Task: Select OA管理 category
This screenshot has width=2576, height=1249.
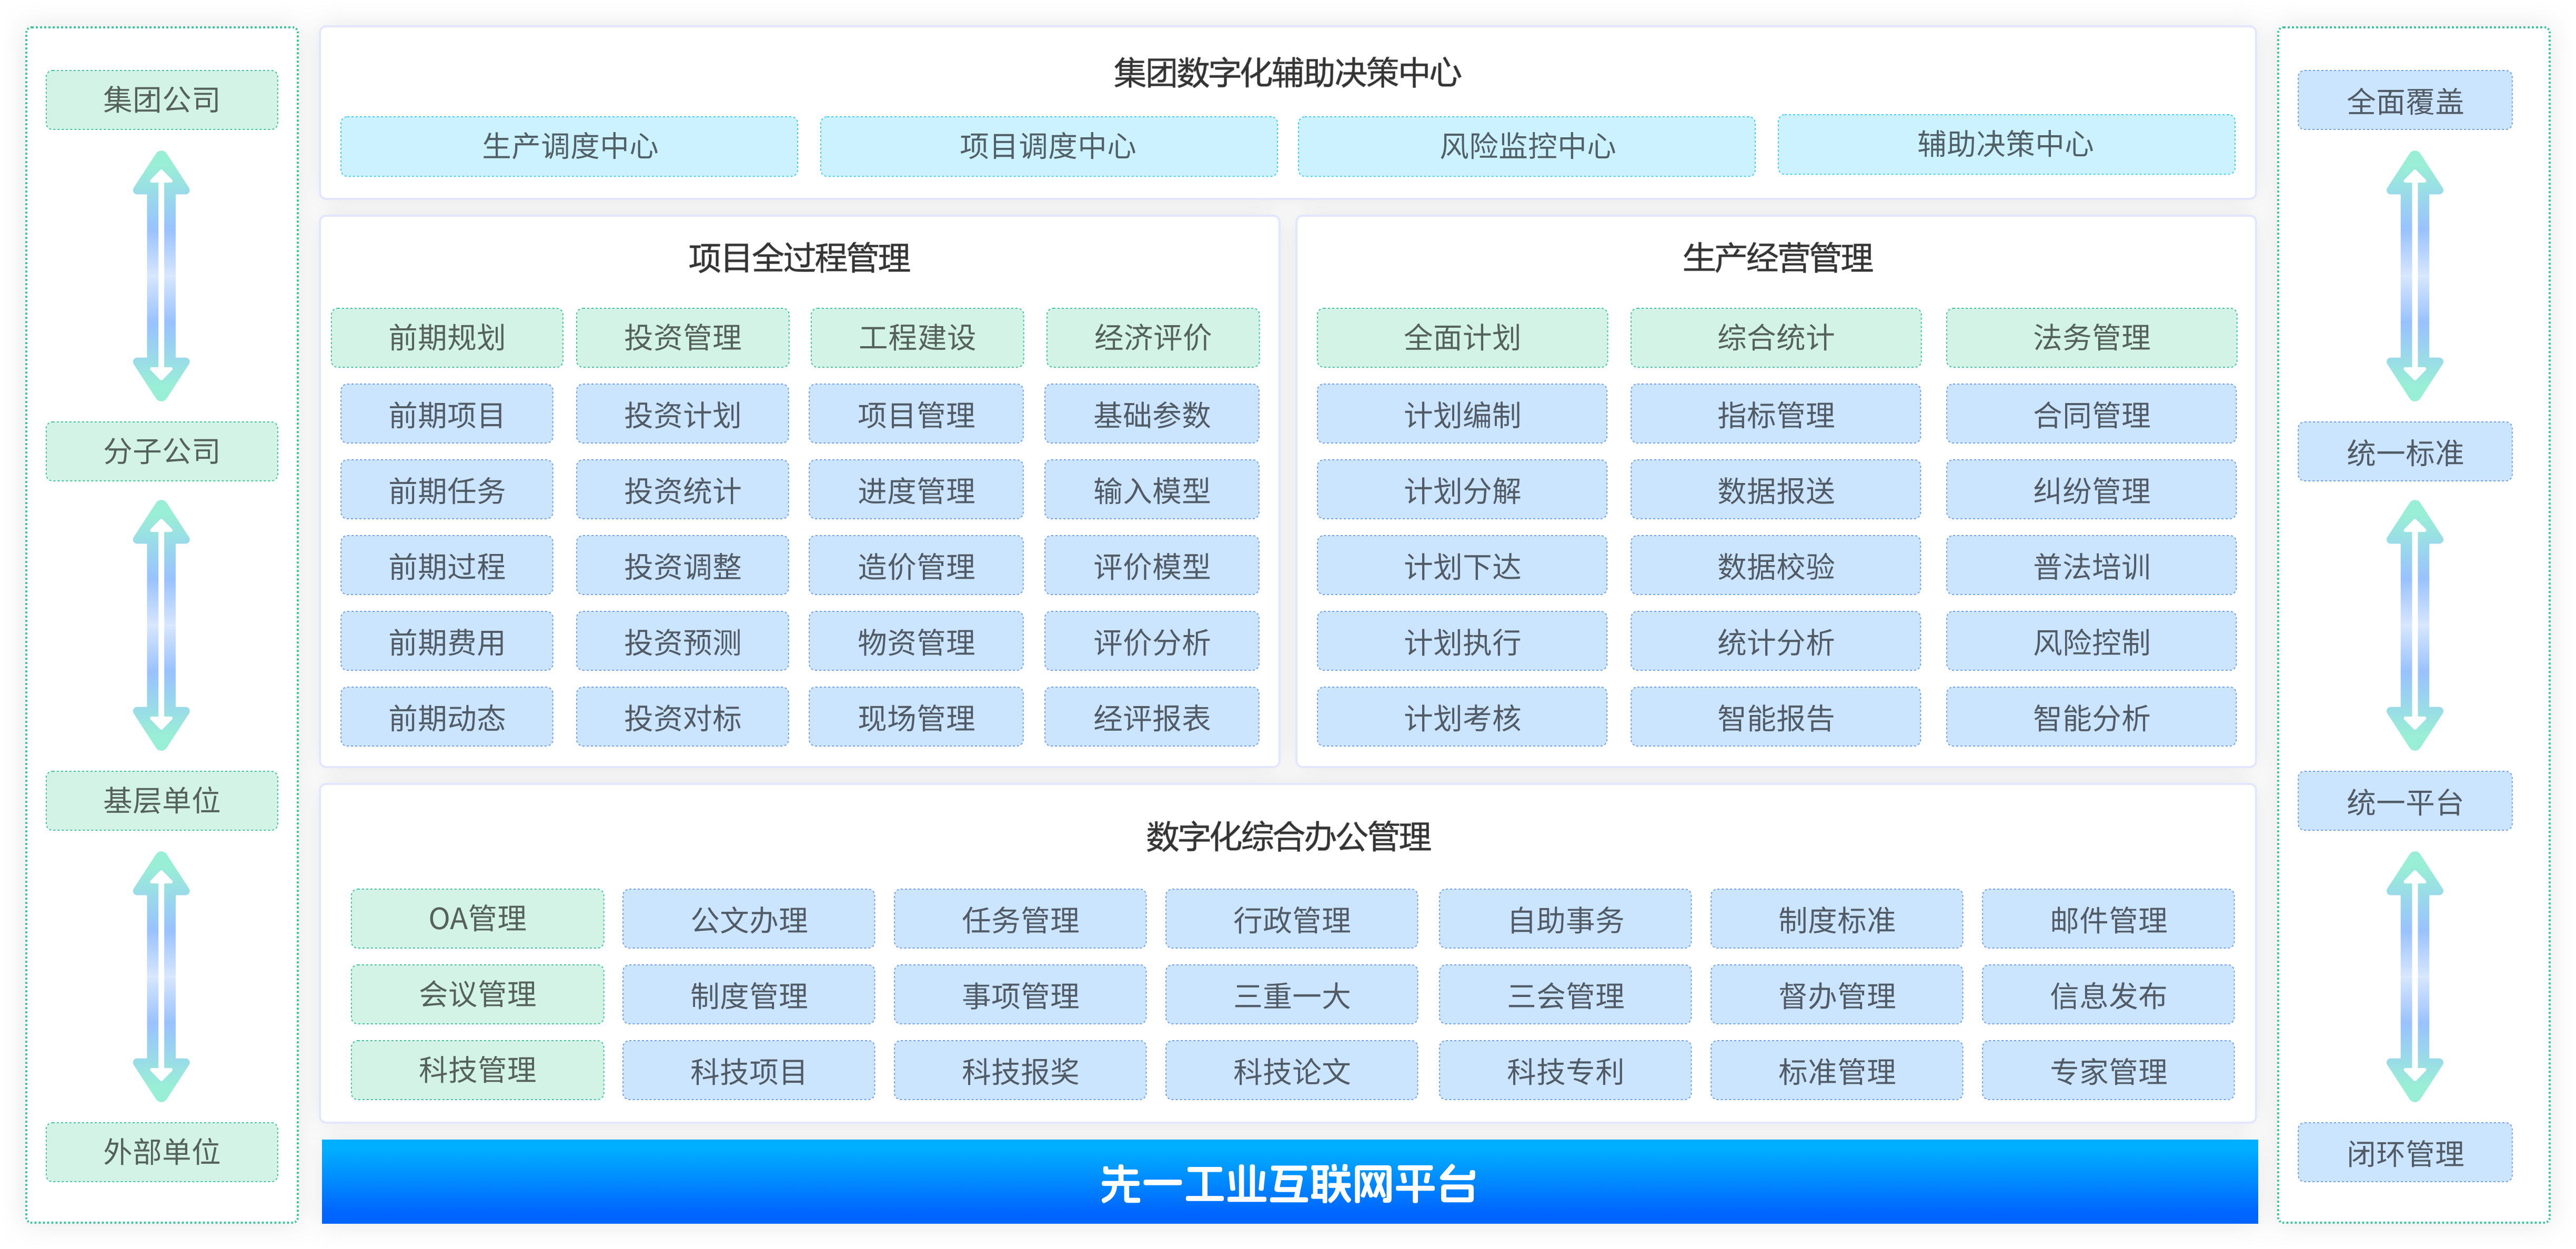Action: [477, 918]
